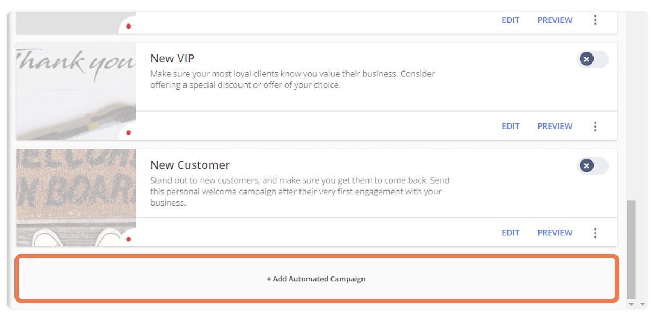Image resolution: width=662 pixels, height=316 pixels.
Task: Enable the New VIP campaign toggle
Action: pyautogui.click(x=592, y=59)
